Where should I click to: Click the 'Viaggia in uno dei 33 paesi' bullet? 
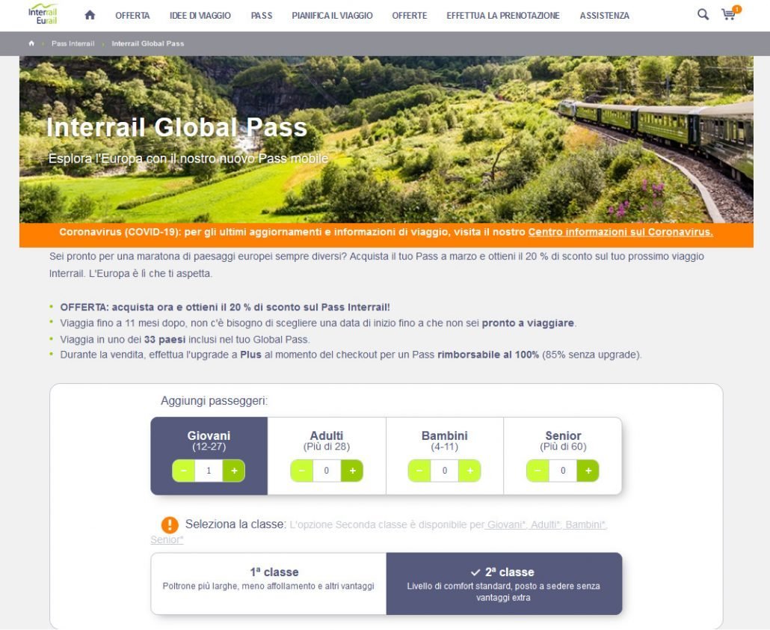coord(185,340)
